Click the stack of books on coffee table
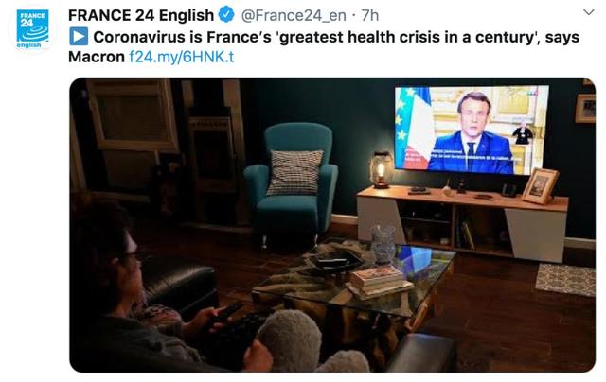Image resolution: width=606 pixels, height=382 pixels. tap(379, 282)
